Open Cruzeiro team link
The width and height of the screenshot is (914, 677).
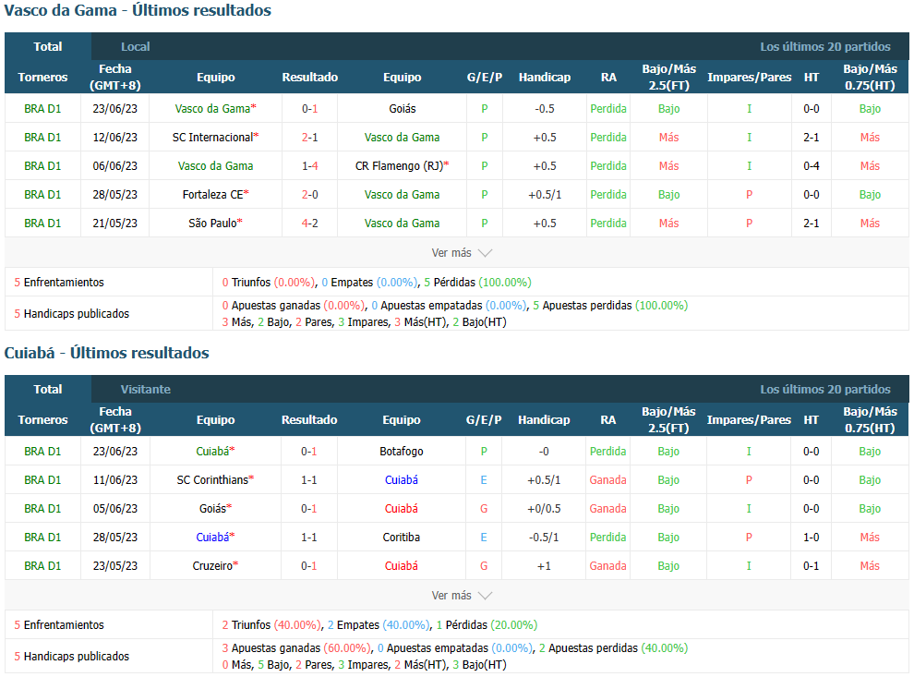(212, 565)
